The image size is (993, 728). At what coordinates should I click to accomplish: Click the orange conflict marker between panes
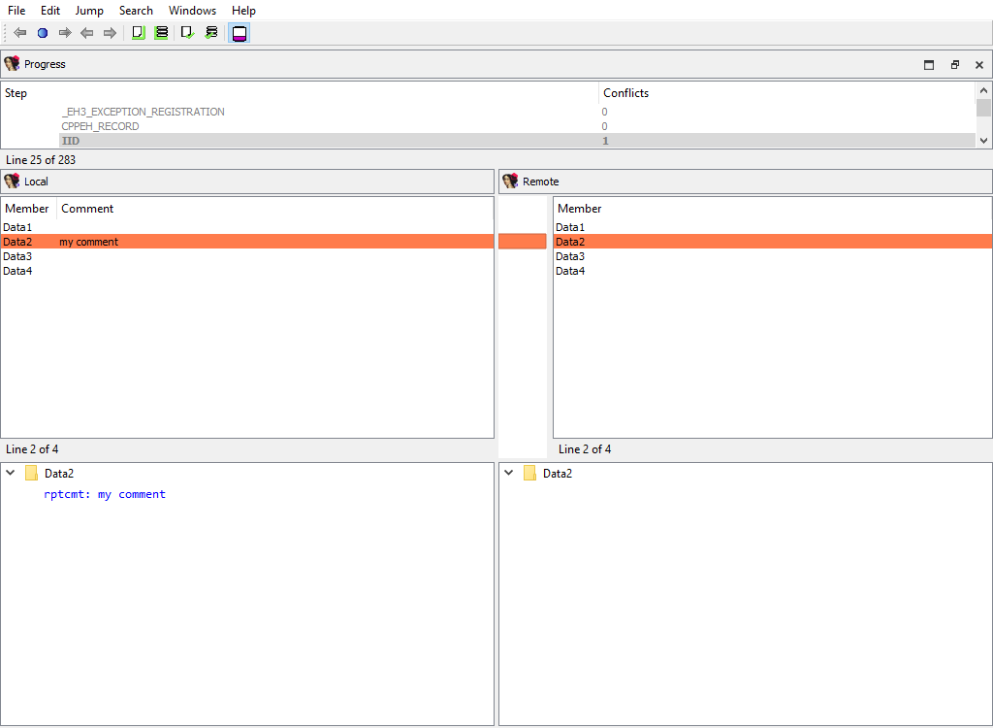pos(522,242)
